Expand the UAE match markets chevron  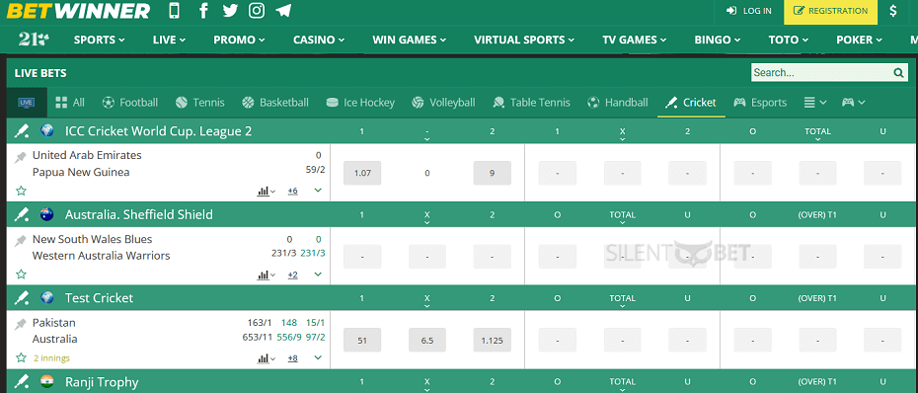click(x=318, y=191)
